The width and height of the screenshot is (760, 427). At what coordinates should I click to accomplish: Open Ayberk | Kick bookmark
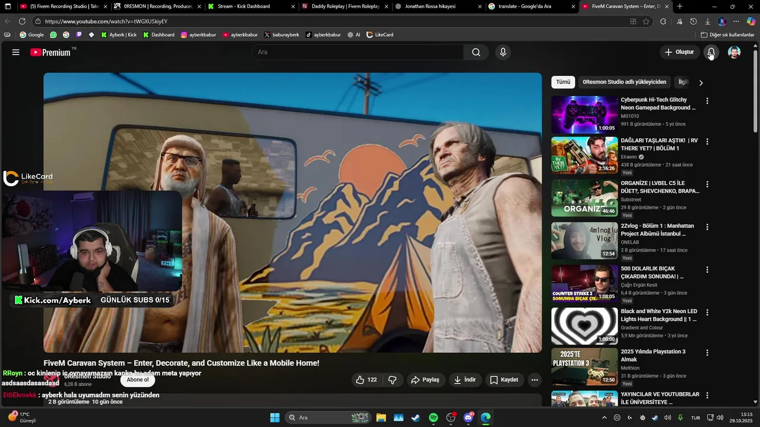pyautogui.click(x=119, y=35)
